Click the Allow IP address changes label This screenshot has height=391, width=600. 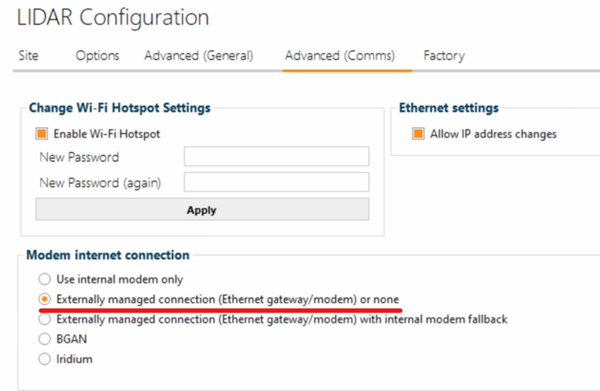(x=493, y=134)
